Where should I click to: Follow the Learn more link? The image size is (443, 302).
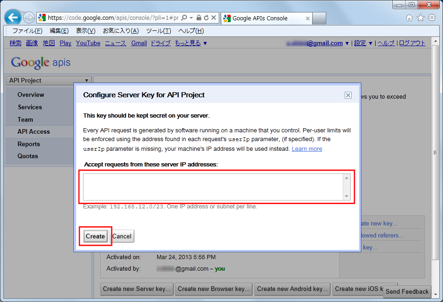[x=307, y=148]
